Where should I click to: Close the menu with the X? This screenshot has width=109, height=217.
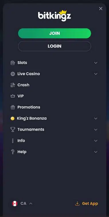tap(101, 9)
